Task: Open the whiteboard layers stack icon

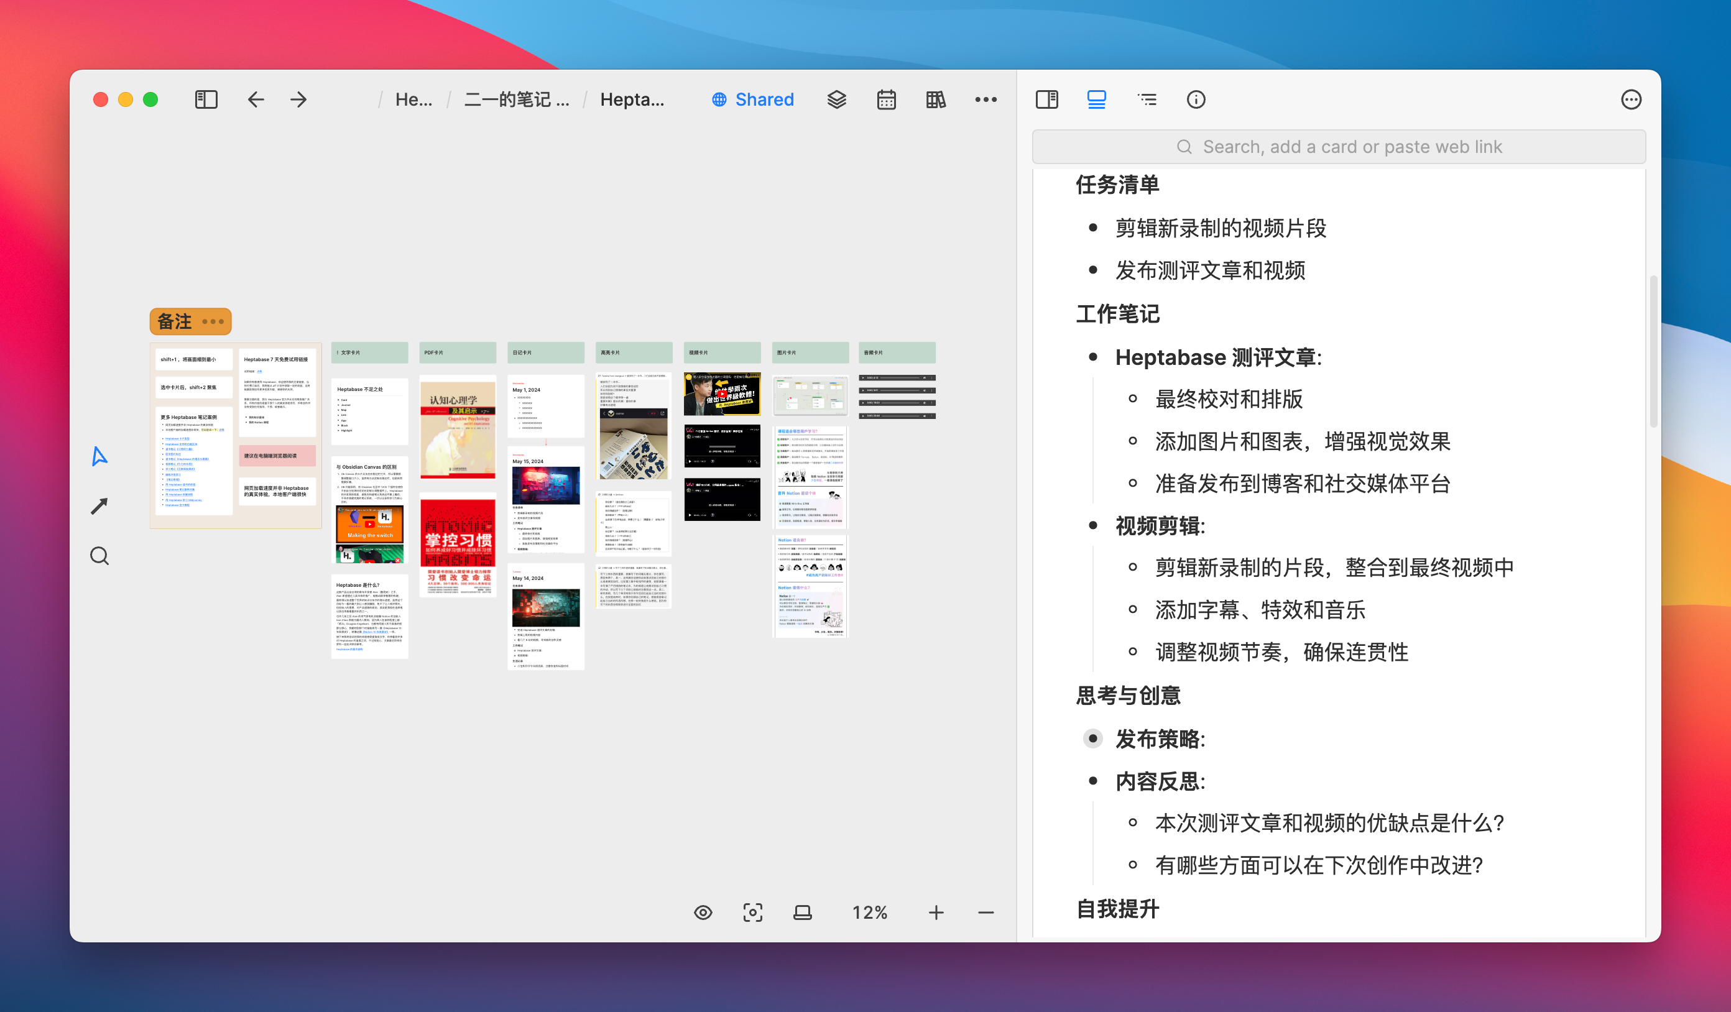Action: 836,99
